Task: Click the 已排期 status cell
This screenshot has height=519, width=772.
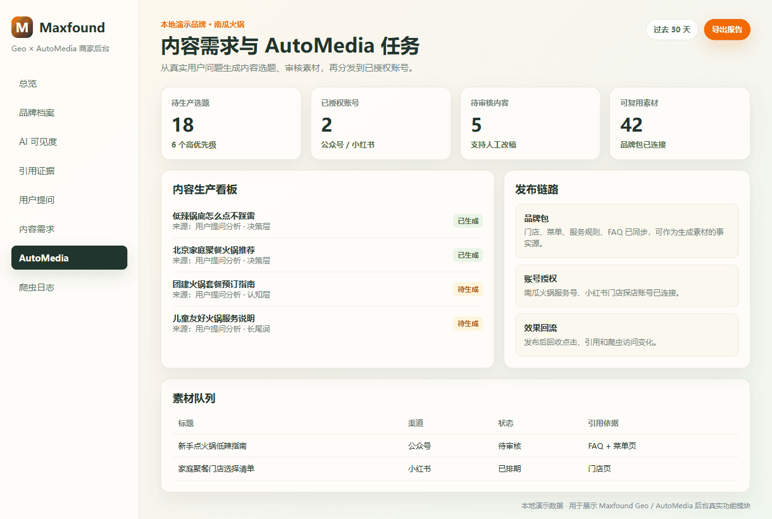Action: (510, 469)
